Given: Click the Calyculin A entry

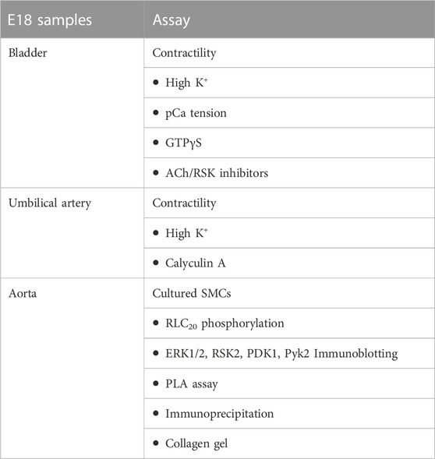Looking at the screenshot, I should coord(289,263).
